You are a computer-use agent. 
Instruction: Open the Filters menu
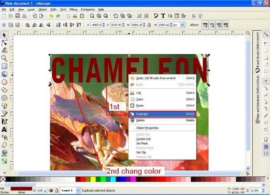click(73, 9)
